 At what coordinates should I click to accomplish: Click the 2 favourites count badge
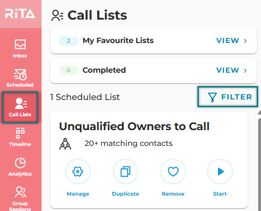point(68,41)
